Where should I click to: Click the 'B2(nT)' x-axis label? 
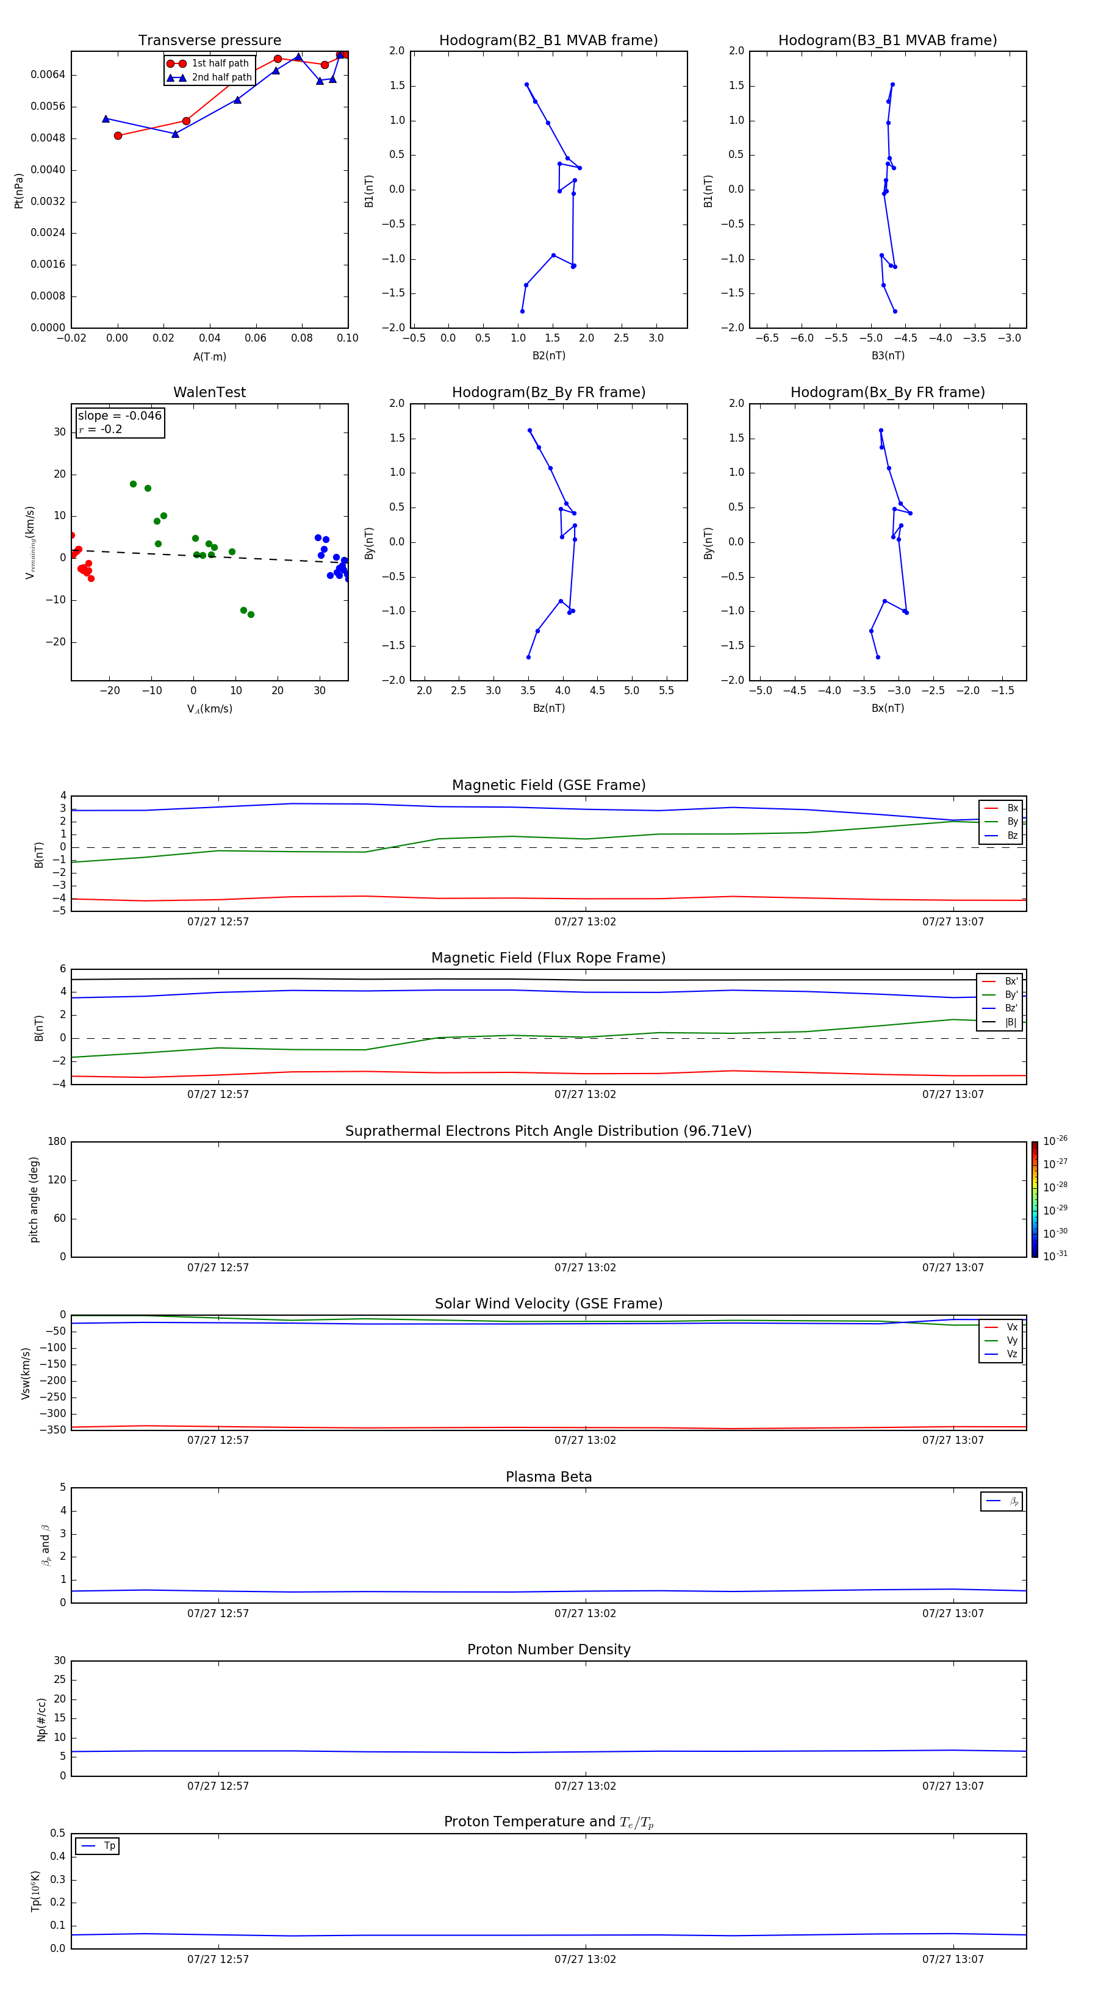(x=548, y=356)
